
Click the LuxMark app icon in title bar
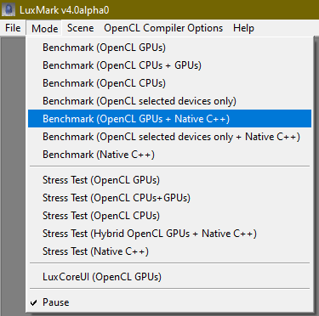pos(9,10)
